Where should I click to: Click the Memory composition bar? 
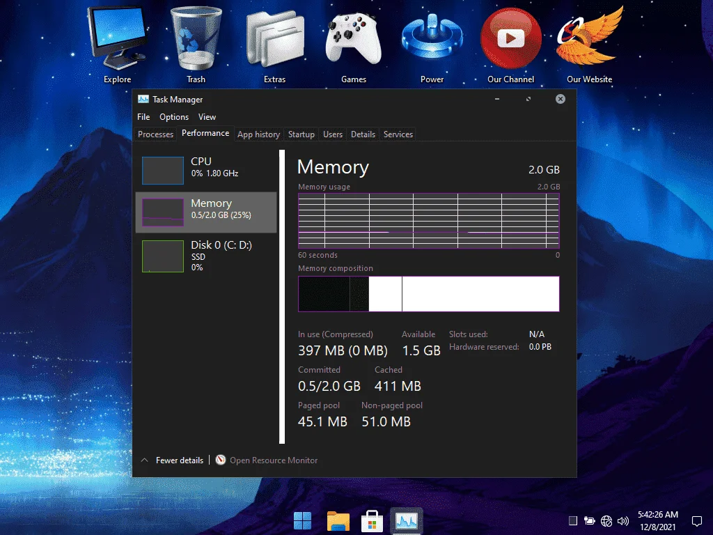click(x=429, y=294)
